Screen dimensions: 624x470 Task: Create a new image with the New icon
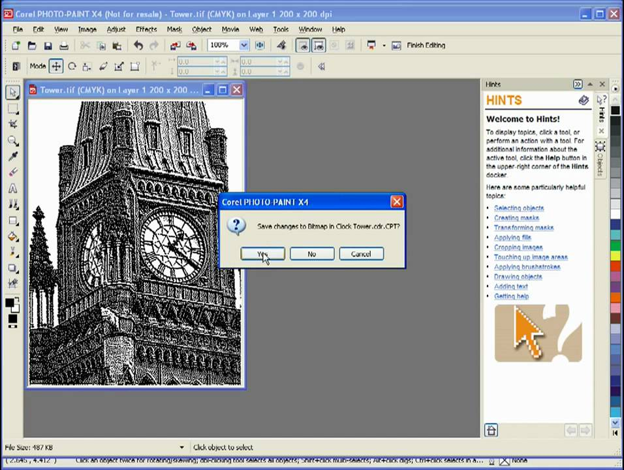coord(16,46)
